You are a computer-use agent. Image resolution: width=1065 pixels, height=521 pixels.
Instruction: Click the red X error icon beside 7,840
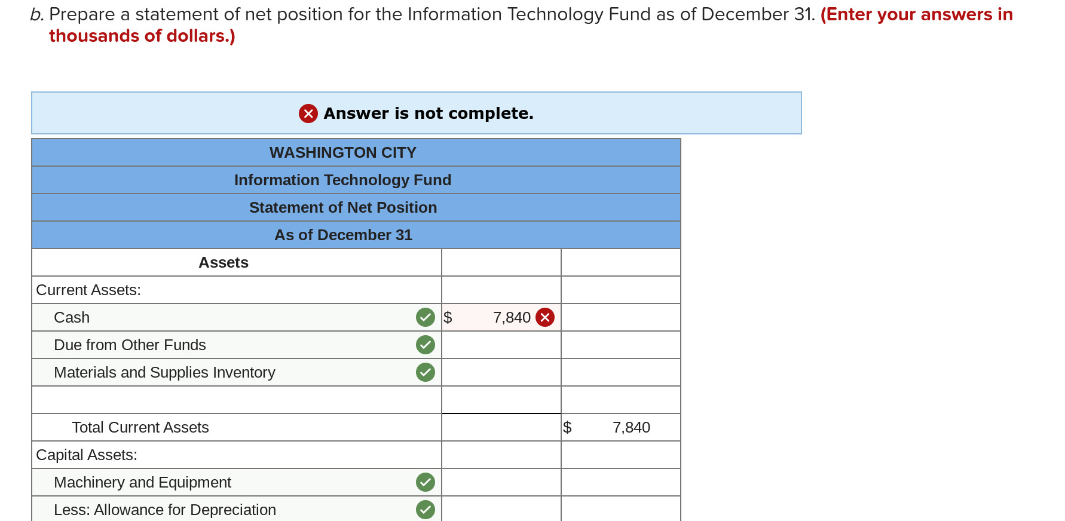coord(544,317)
